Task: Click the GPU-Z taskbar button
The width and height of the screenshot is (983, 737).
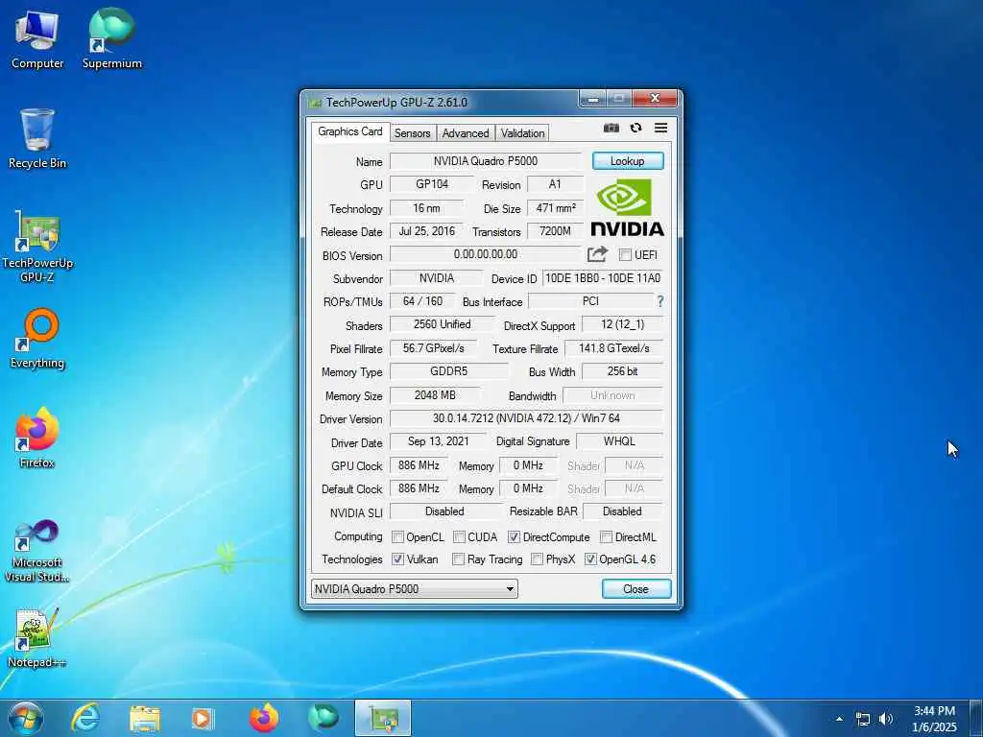Action: coord(383,718)
